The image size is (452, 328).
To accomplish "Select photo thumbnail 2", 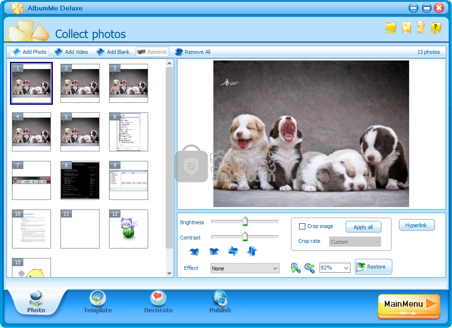I will pos(80,83).
